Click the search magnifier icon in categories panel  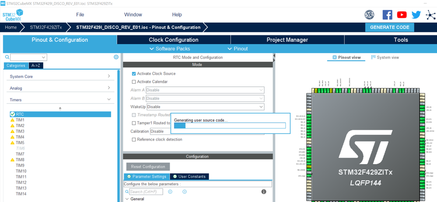pos(7,57)
